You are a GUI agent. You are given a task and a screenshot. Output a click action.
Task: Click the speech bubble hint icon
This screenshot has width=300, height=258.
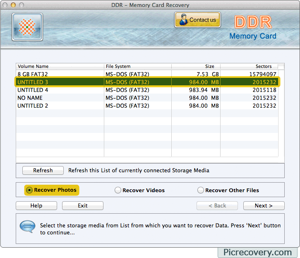pos(28,227)
